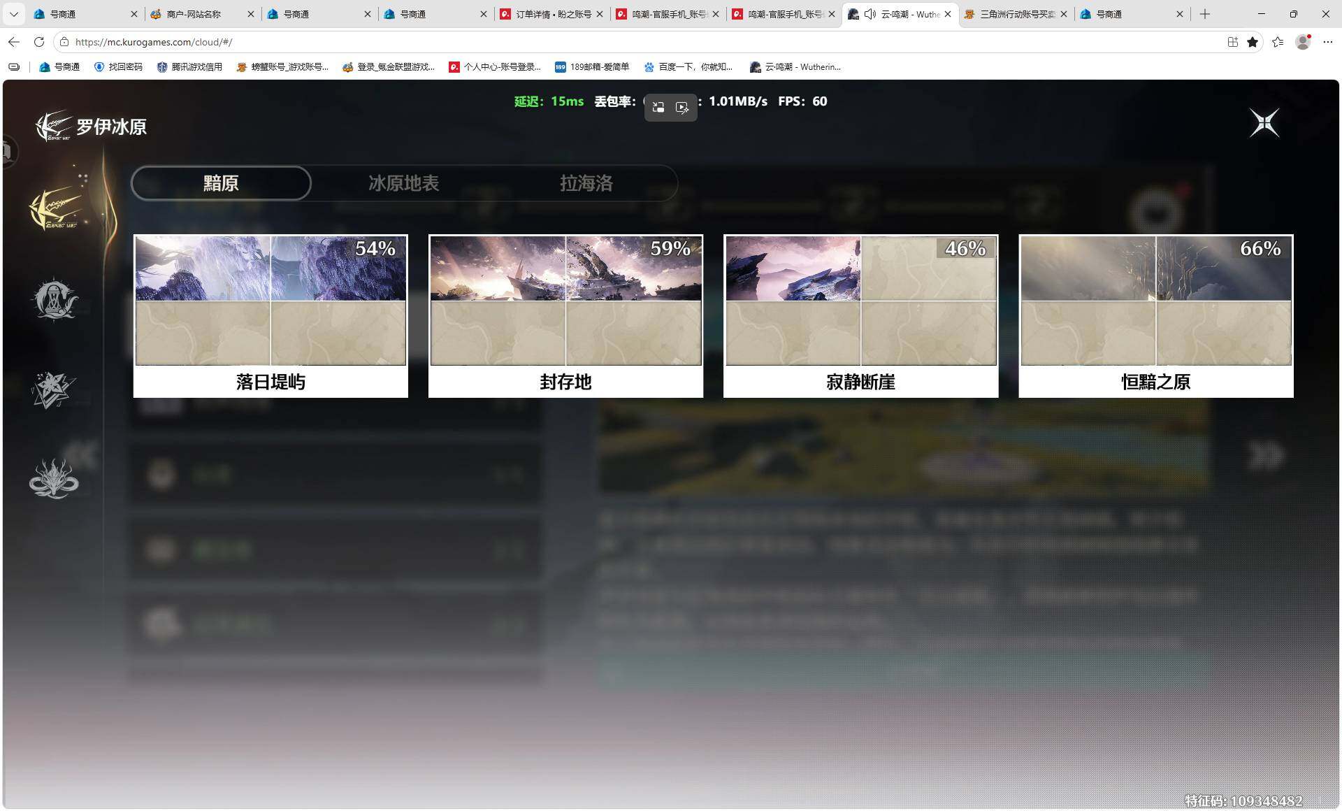This screenshot has width=1342, height=811.
Task: Select the 罗伊冰原 region emblem in sidebar
Action: coord(55,209)
